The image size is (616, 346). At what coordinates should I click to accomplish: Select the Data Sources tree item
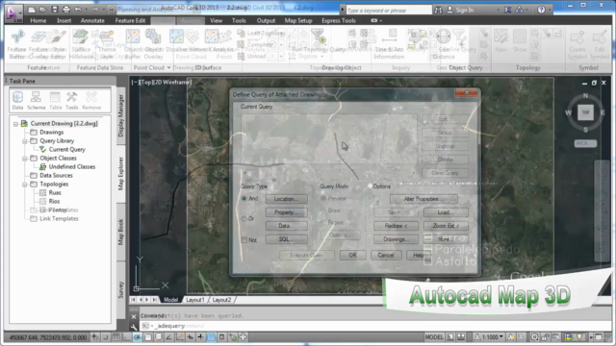56,175
